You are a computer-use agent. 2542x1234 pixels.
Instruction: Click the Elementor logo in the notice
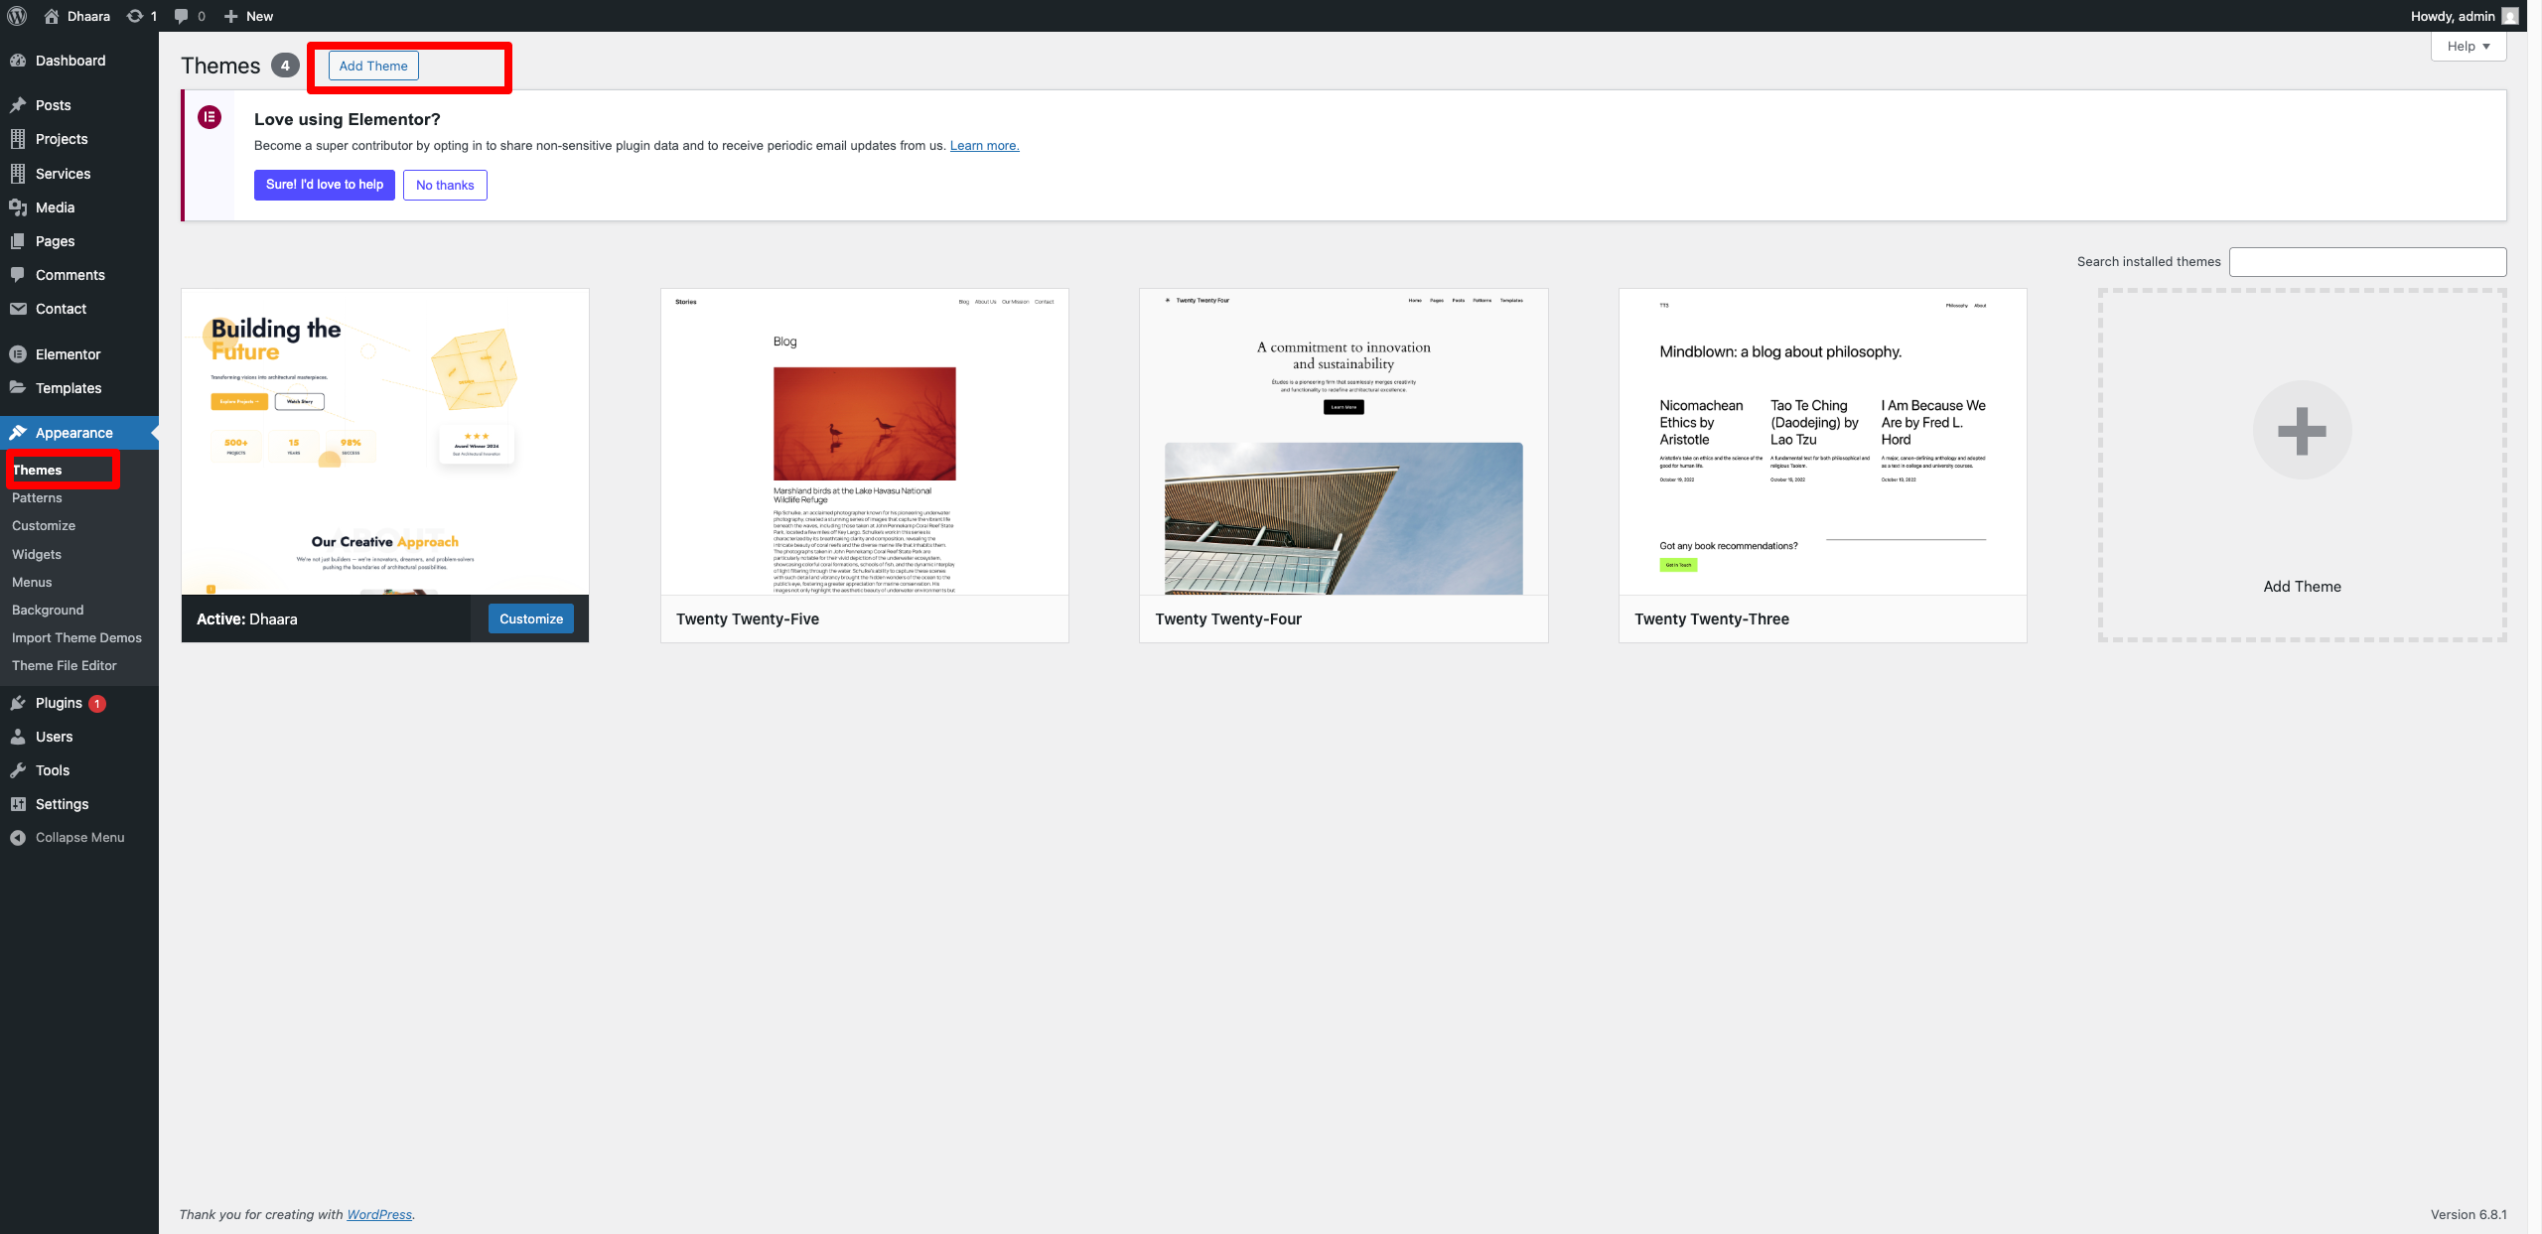[210, 117]
